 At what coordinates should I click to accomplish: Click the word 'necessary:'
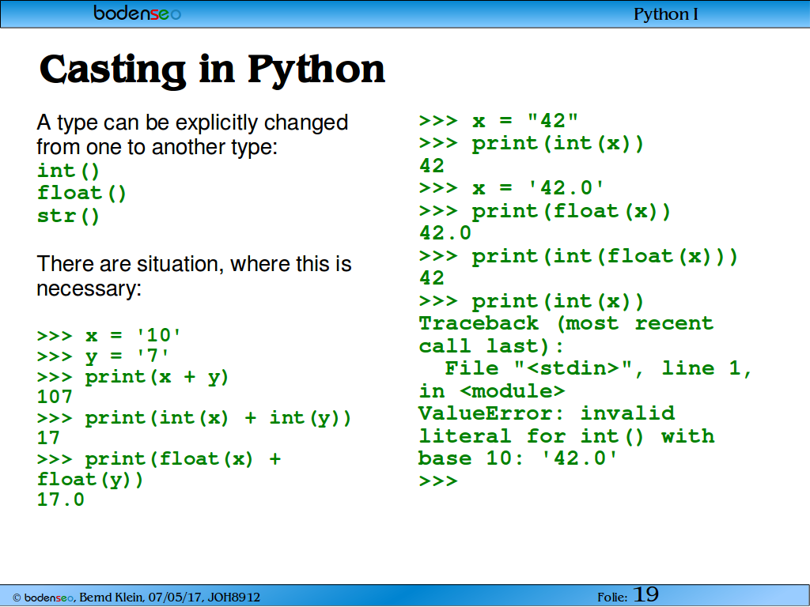tap(89, 288)
